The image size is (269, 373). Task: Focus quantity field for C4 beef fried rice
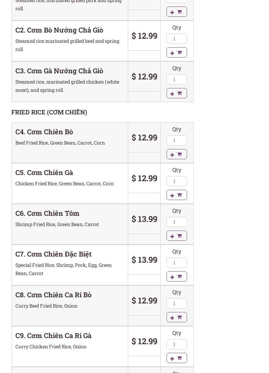point(176,140)
